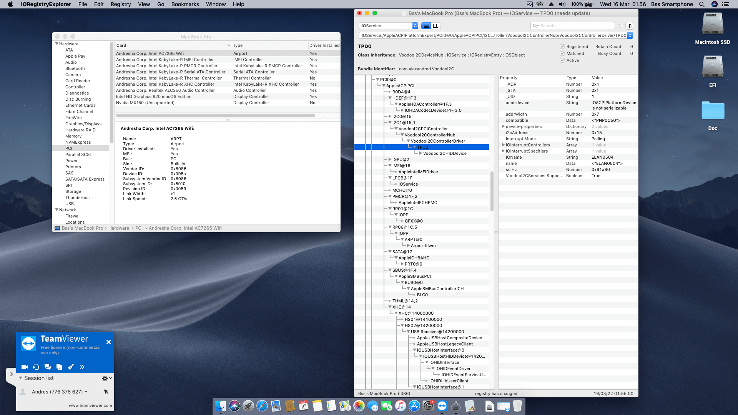
Task: Open the Bookmarks menu
Action: (x=185, y=4)
